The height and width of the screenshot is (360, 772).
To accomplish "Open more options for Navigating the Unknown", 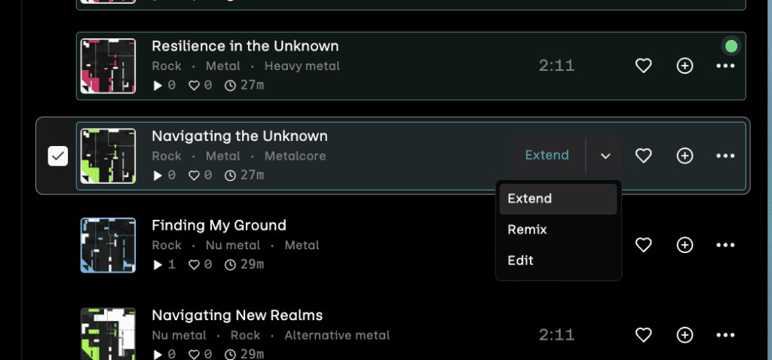I will [725, 156].
